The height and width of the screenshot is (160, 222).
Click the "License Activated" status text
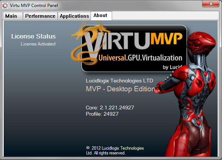coord(38,44)
